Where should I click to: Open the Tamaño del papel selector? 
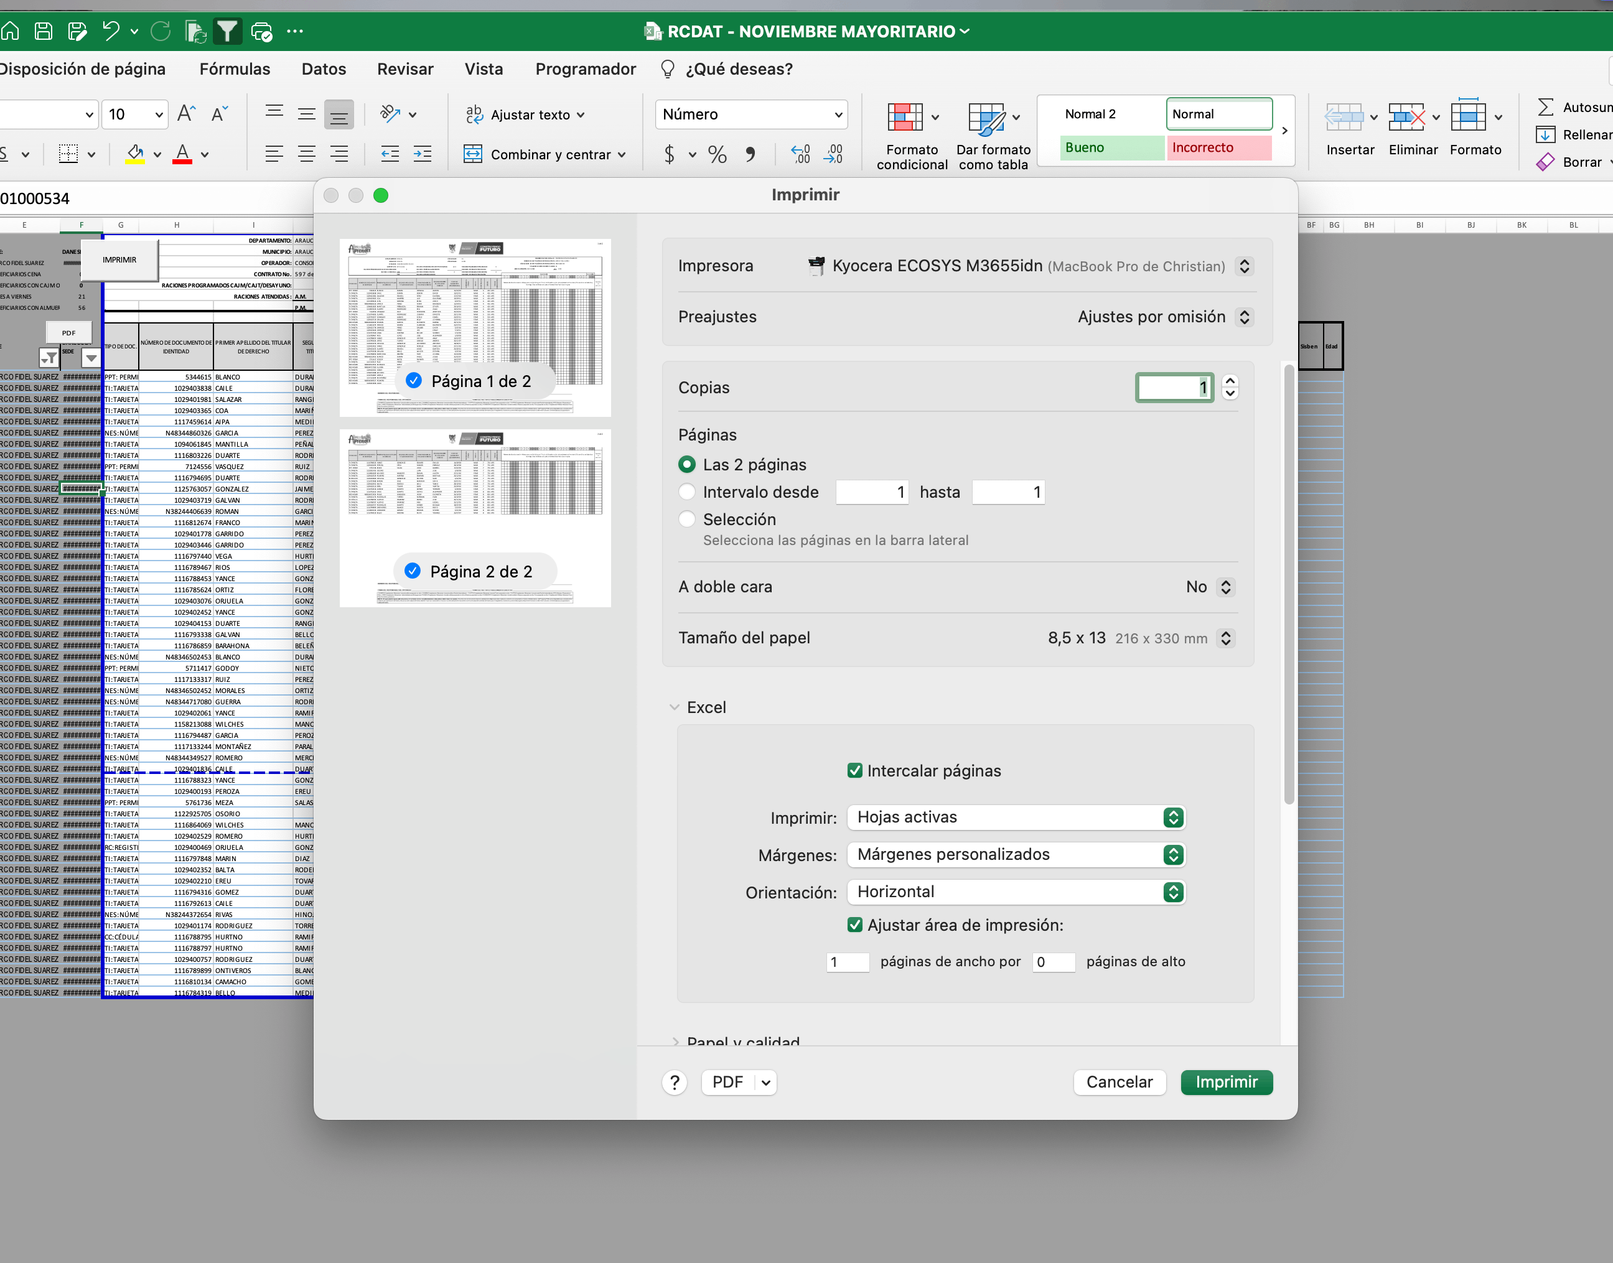click(x=1225, y=638)
